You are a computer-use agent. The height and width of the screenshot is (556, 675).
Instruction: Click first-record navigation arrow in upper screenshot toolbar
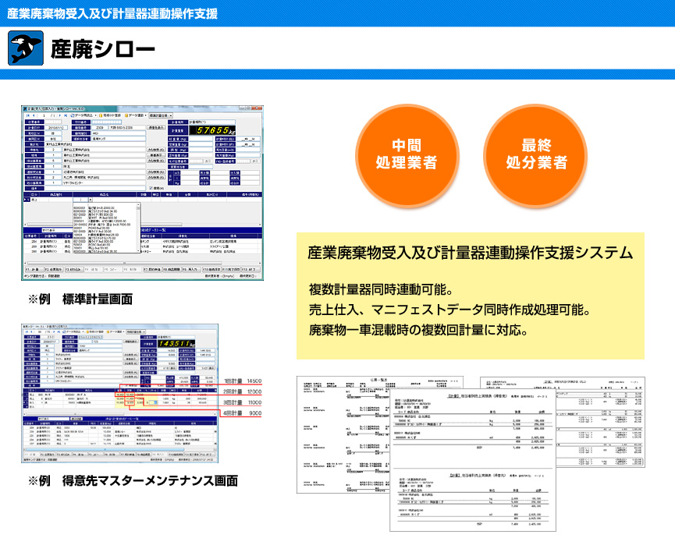click(28, 115)
